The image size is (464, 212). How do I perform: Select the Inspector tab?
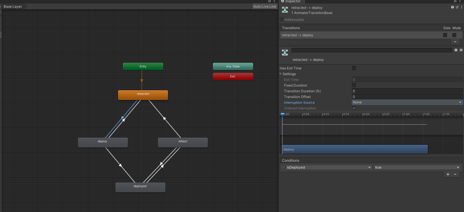[x=292, y=1]
